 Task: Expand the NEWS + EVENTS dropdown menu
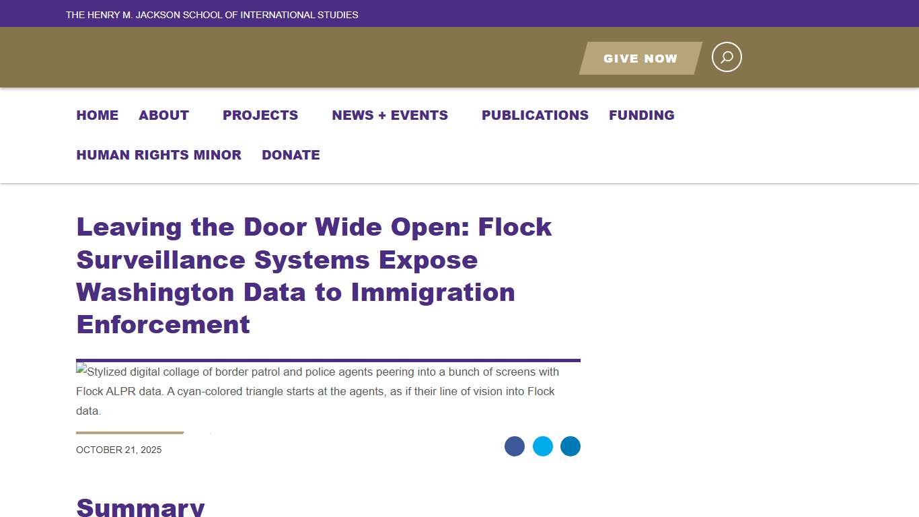tap(390, 115)
